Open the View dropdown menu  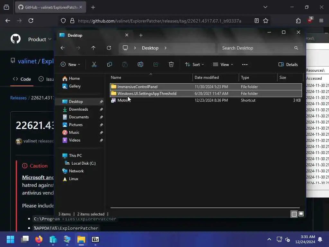click(223, 64)
